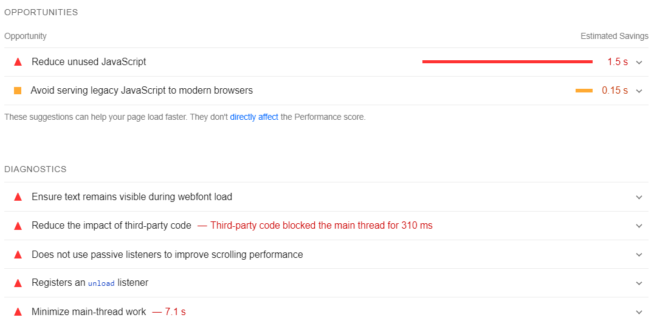This screenshot has height=326, width=654.
Task: Expand legacy JavaScript audit chevron
Action: click(639, 91)
